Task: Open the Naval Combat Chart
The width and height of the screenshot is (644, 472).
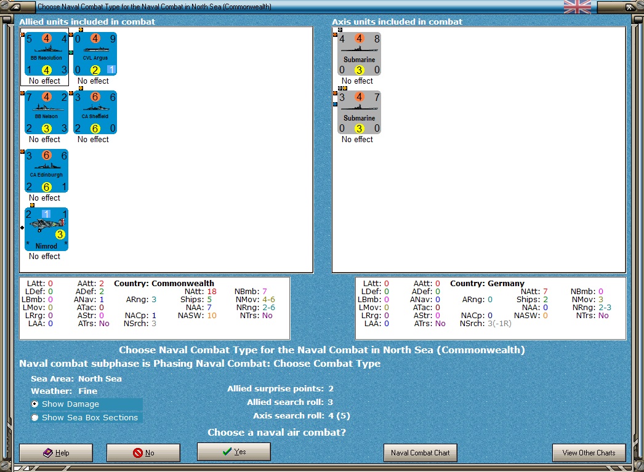Action: point(420,453)
